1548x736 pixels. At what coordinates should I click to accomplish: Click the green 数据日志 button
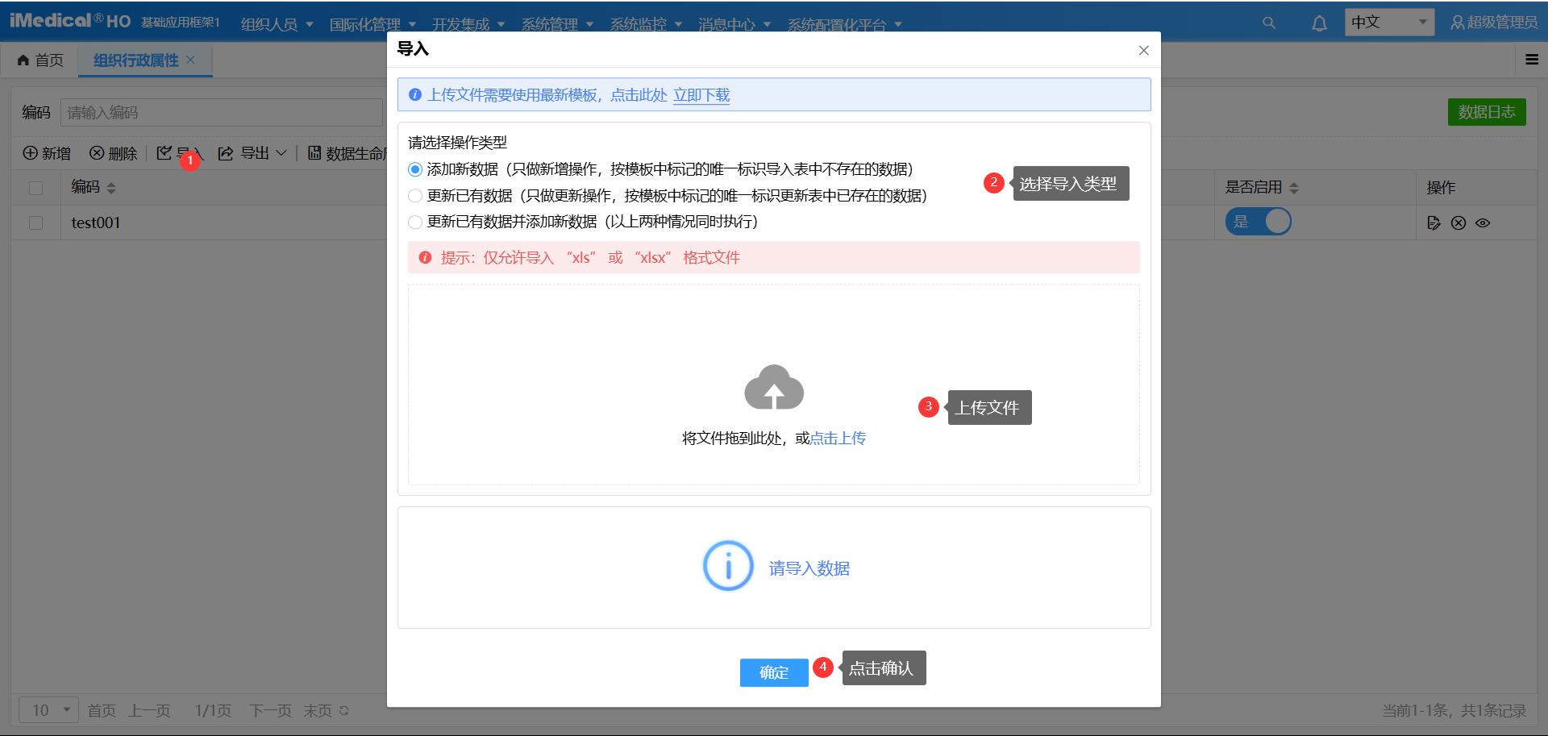[x=1487, y=112]
